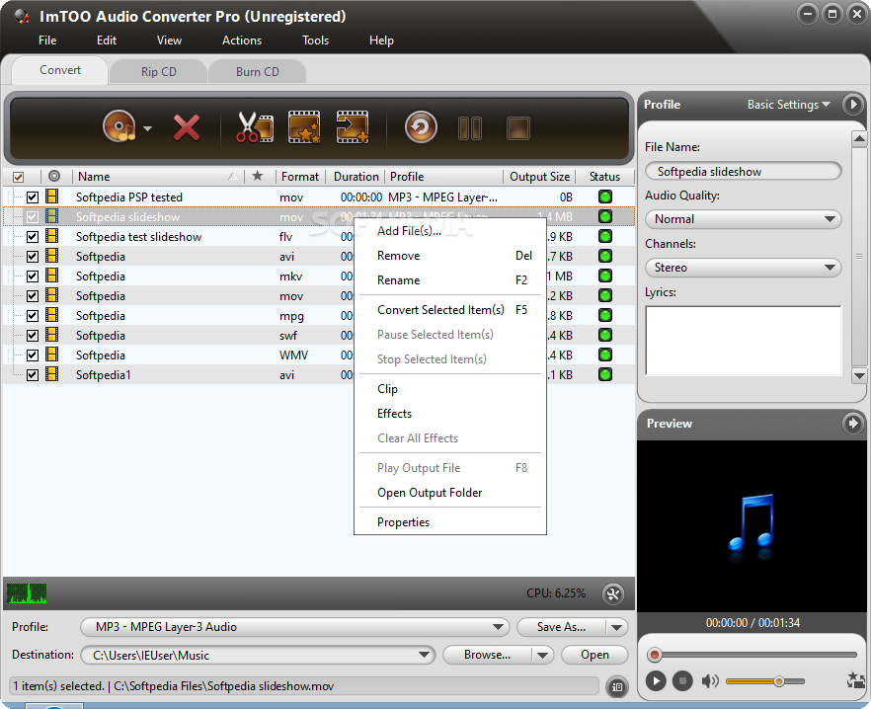Click the snapshot icon in the Preview panel corner

[856, 680]
